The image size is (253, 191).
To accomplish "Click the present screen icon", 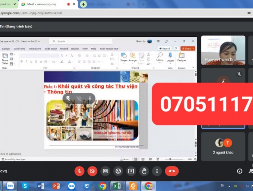I will 131,171.
